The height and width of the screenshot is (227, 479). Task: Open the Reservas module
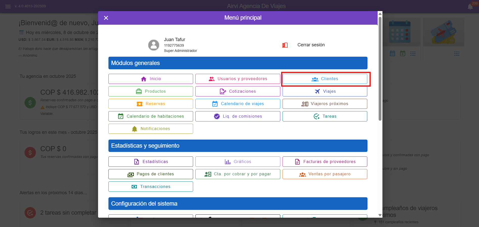(x=151, y=104)
